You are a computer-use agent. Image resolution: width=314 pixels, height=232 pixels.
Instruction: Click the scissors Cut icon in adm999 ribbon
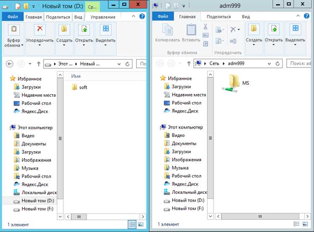(x=205, y=26)
